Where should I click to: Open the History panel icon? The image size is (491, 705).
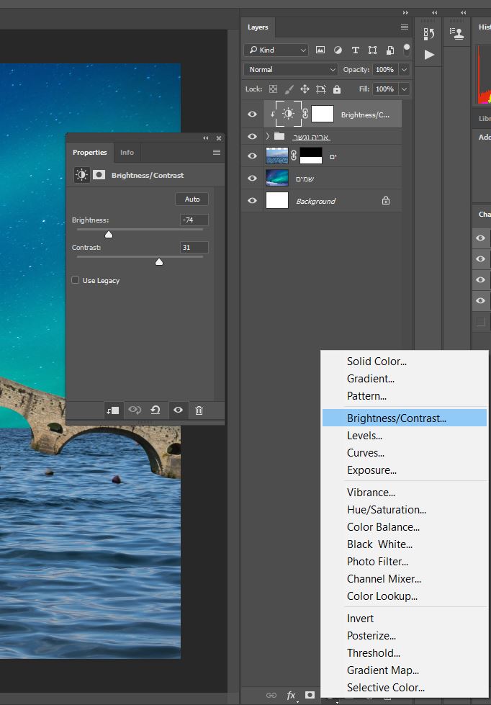[429, 33]
